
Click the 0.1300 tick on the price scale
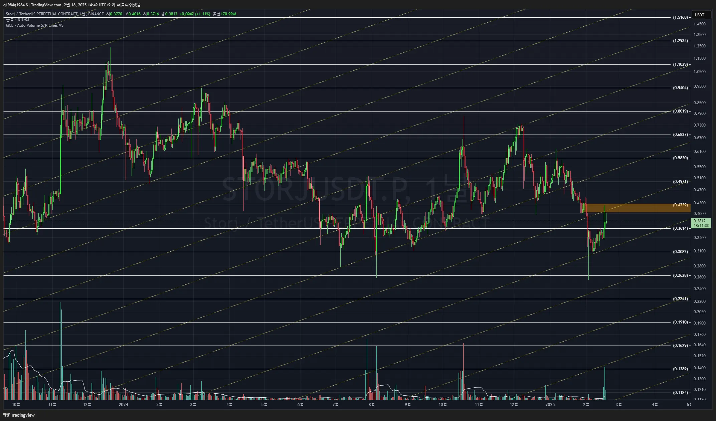click(x=700, y=379)
